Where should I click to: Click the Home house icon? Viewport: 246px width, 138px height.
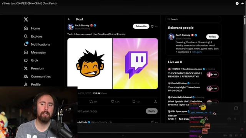pyautogui.click(x=26, y=28)
